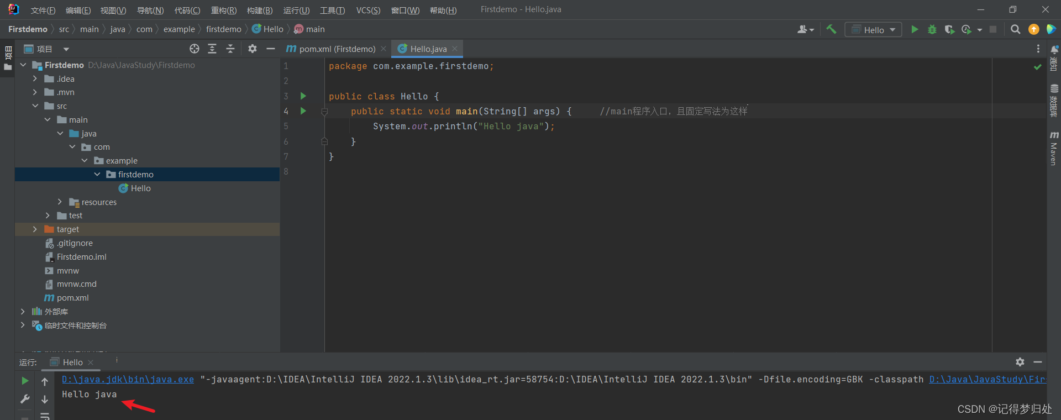Run the Hello configuration with green play button
Image resolution: width=1061 pixels, height=420 pixels.
(915, 29)
